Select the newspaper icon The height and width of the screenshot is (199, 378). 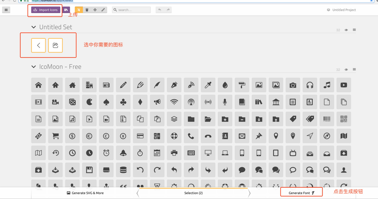[x=106, y=85]
